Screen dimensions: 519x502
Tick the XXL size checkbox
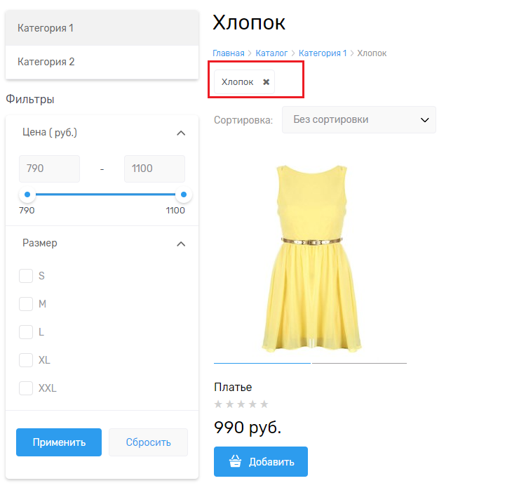(26, 388)
